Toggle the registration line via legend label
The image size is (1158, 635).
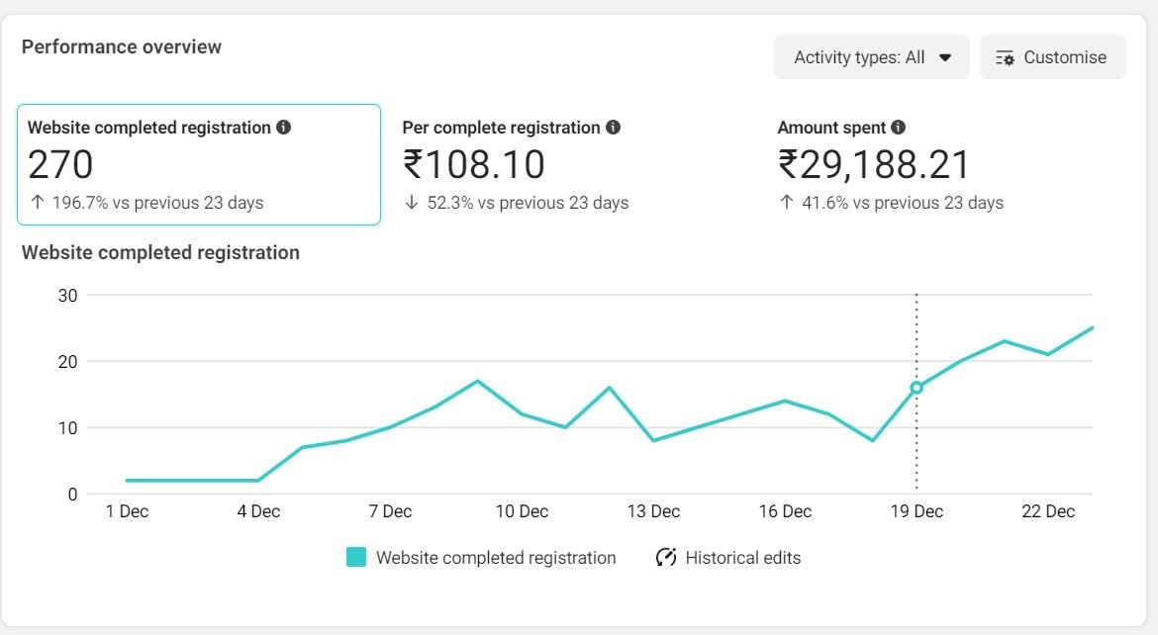pyautogui.click(x=495, y=557)
